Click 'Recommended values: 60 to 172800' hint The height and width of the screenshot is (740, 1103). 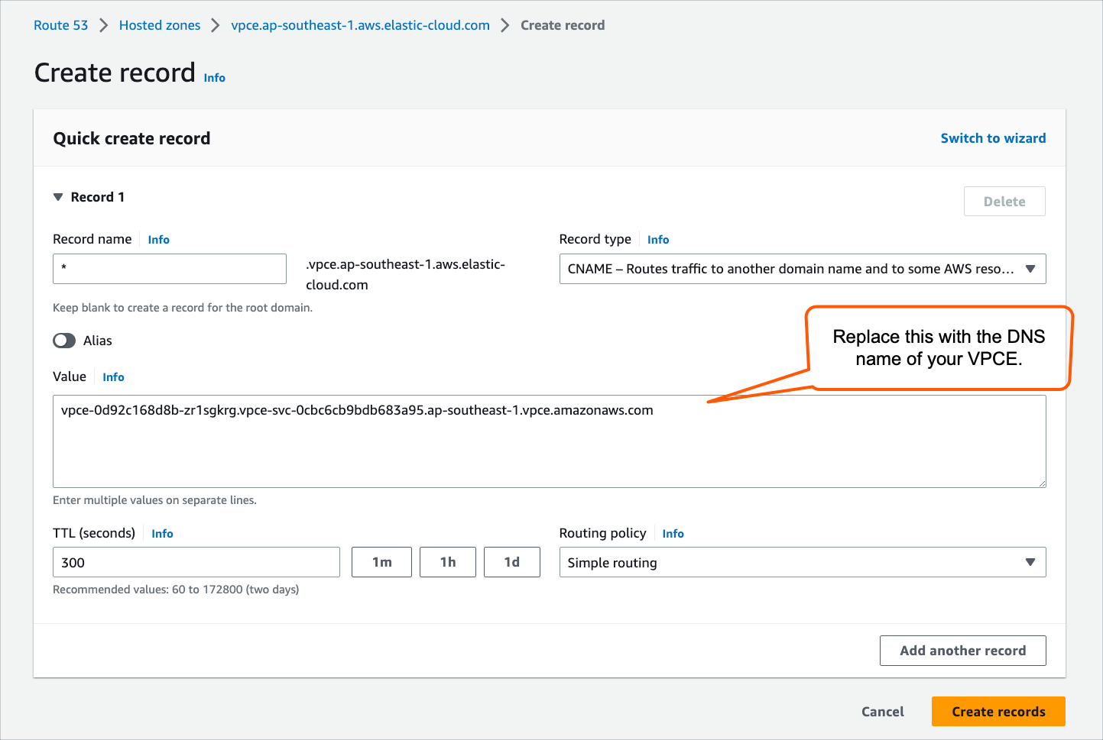pos(176,590)
